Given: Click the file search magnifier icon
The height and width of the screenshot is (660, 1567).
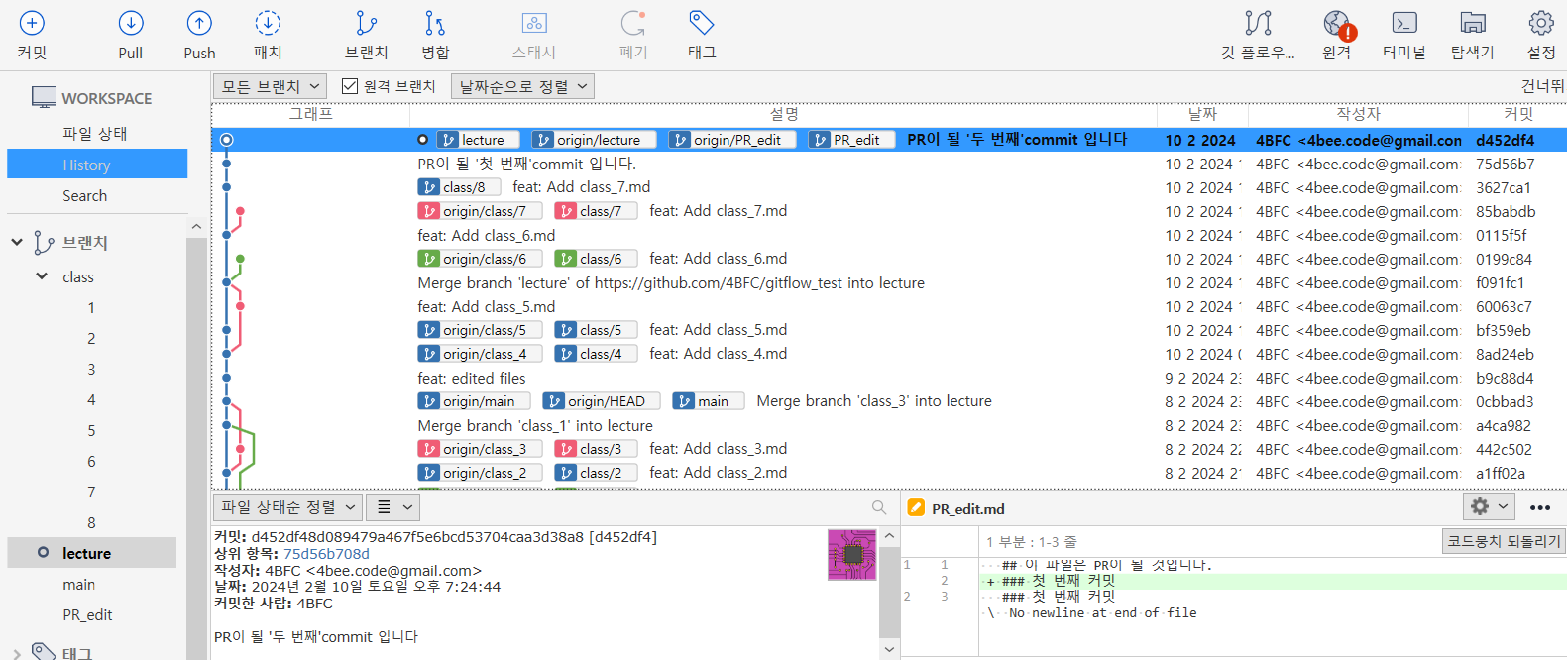Looking at the screenshot, I should 879,507.
